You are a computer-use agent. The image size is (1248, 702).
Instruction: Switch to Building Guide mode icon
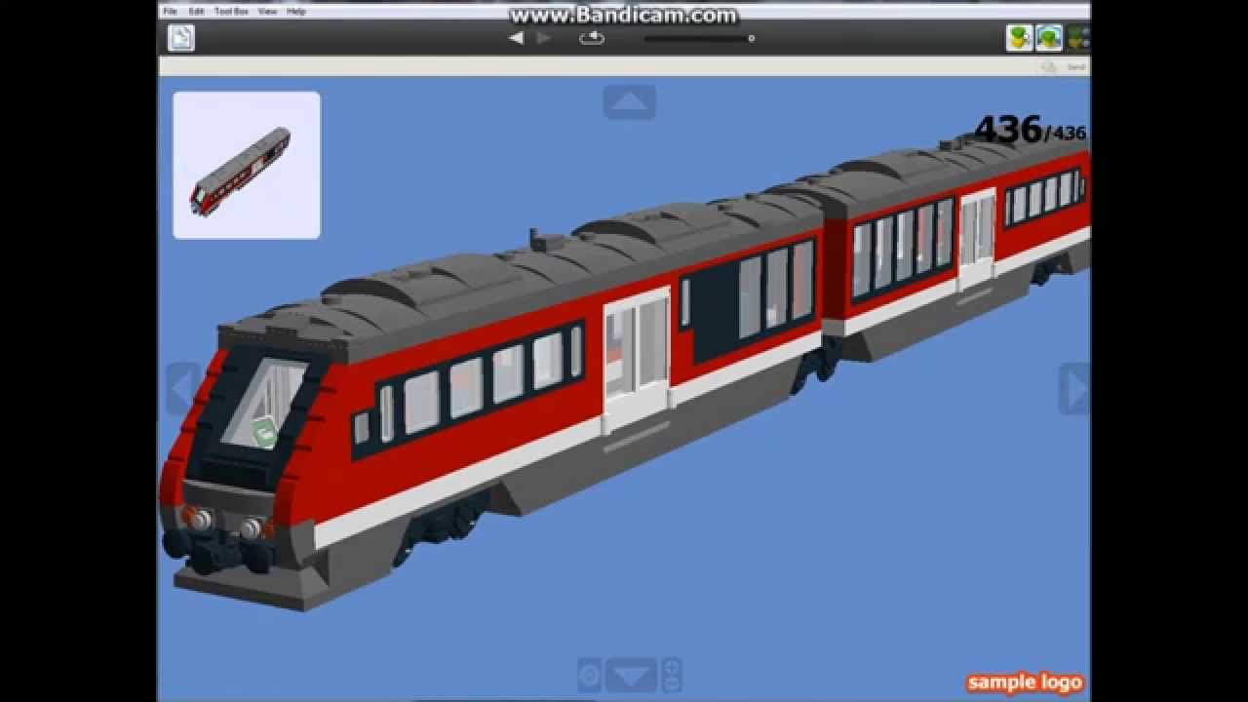[1077, 38]
